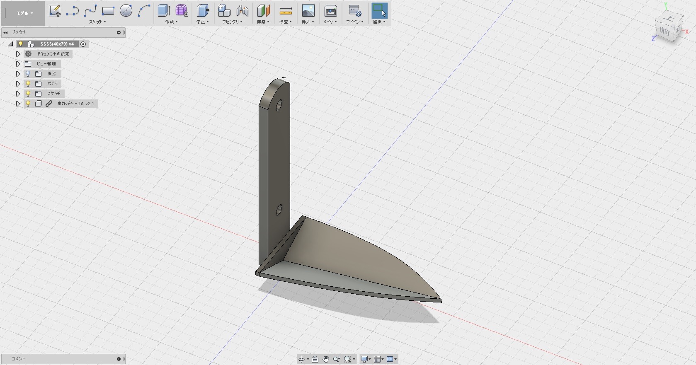Click the 3D Print make icon
This screenshot has height=365, width=696.
pyautogui.click(x=330, y=11)
